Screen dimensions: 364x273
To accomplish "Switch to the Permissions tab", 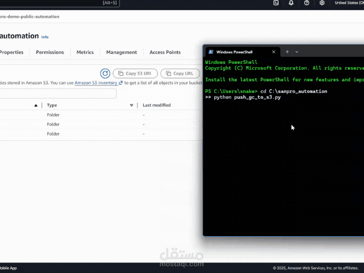I will tap(50, 52).
